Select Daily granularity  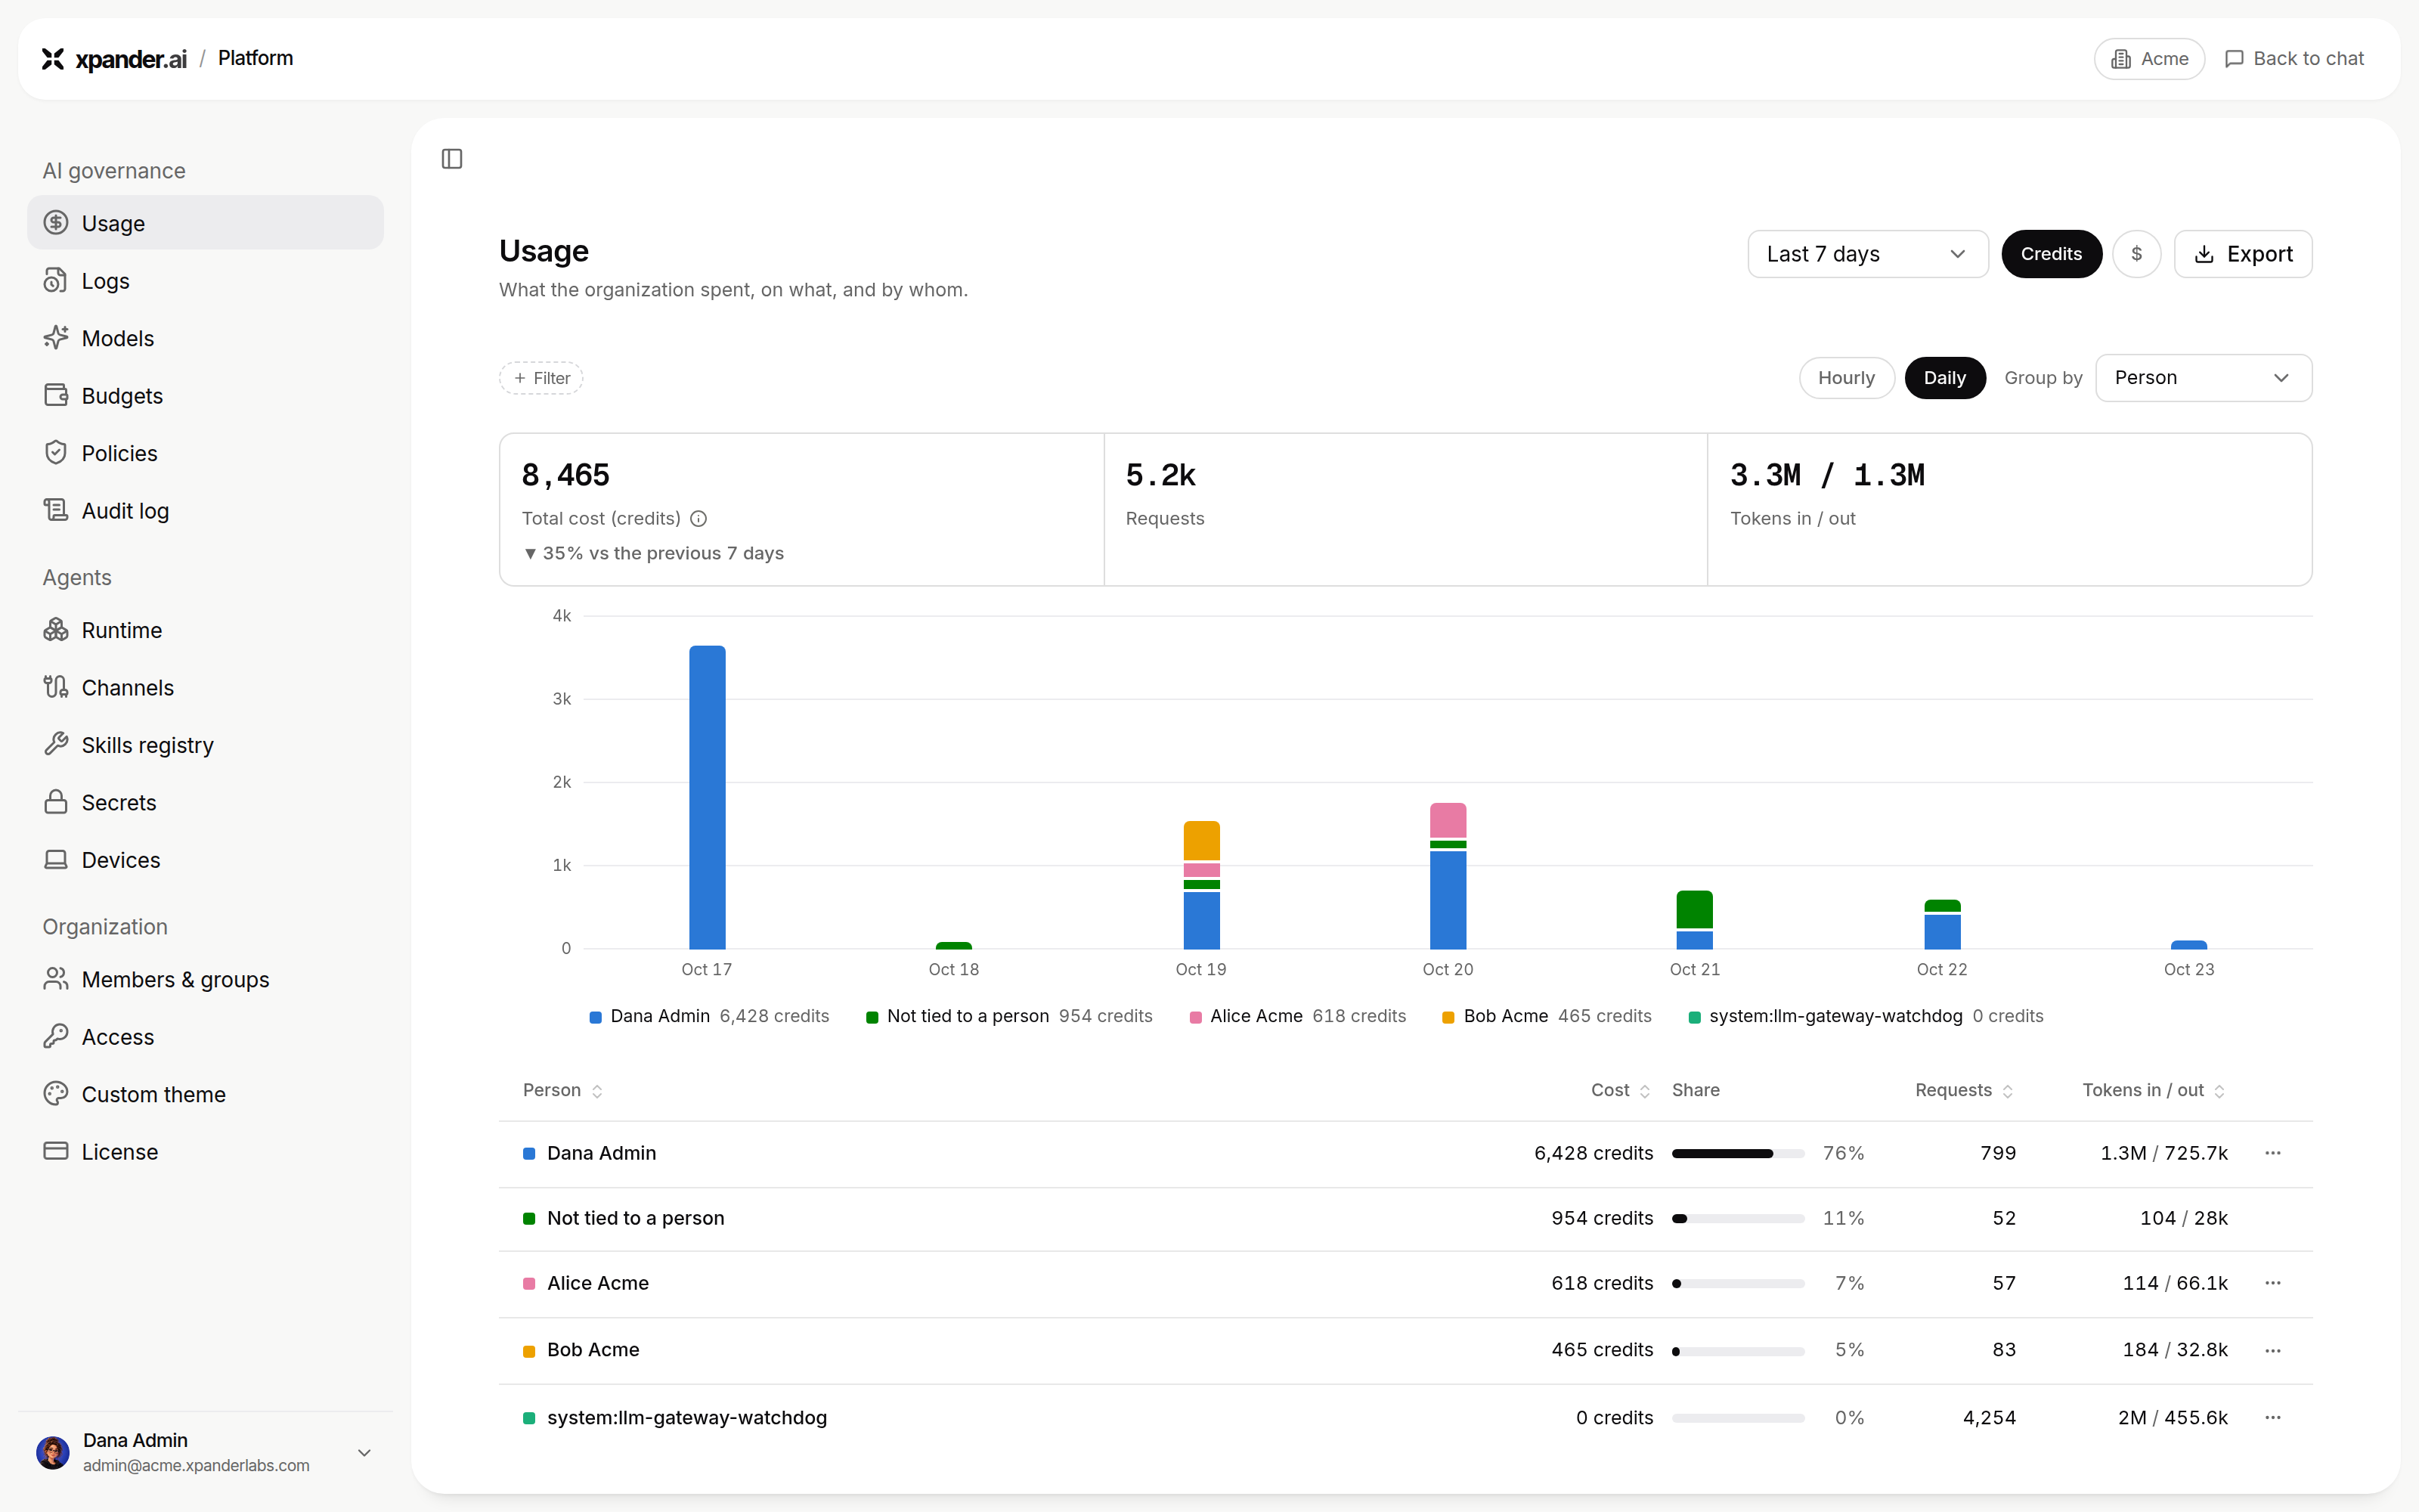click(1944, 378)
